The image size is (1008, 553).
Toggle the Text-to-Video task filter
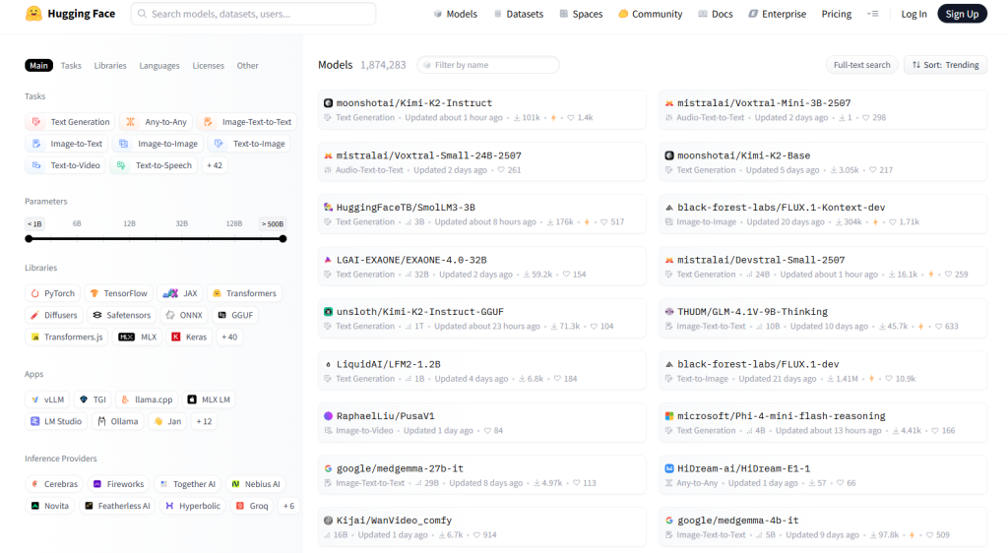pyautogui.click(x=66, y=165)
